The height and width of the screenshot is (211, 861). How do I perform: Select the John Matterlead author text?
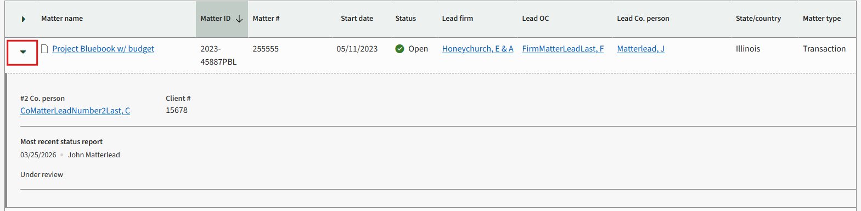coord(94,155)
